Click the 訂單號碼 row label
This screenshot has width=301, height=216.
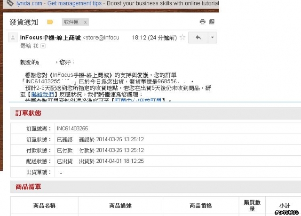tap(39, 128)
